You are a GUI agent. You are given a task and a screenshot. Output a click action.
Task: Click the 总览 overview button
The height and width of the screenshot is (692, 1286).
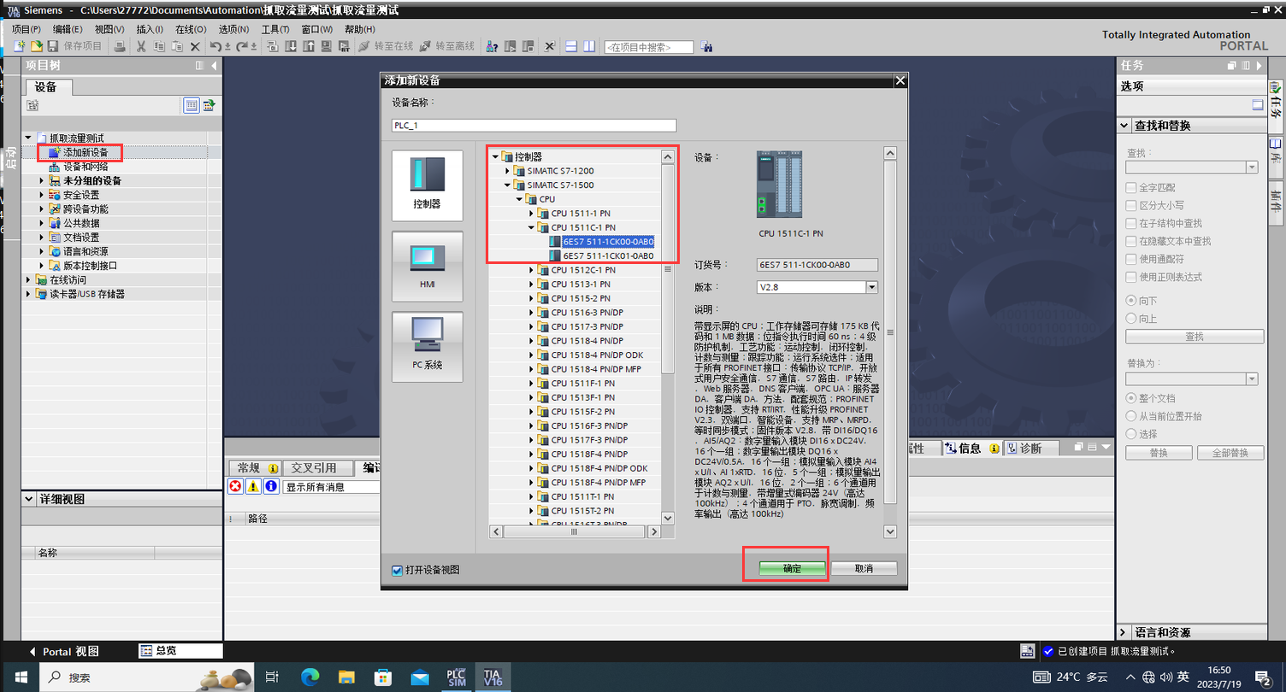[x=180, y=651]
